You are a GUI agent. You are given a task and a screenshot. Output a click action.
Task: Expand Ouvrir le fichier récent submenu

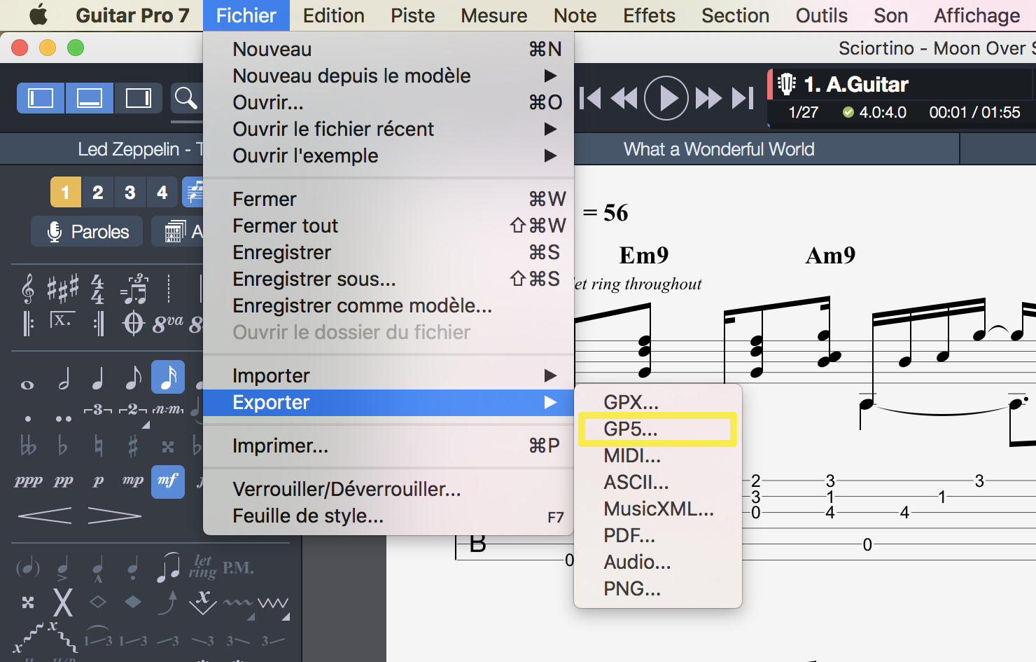coord(388,129)
